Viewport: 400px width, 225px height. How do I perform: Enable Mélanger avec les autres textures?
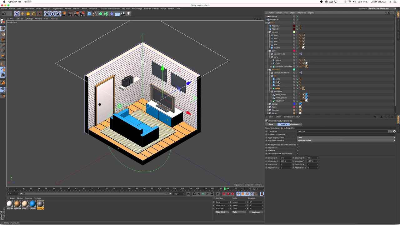point(297,145)
